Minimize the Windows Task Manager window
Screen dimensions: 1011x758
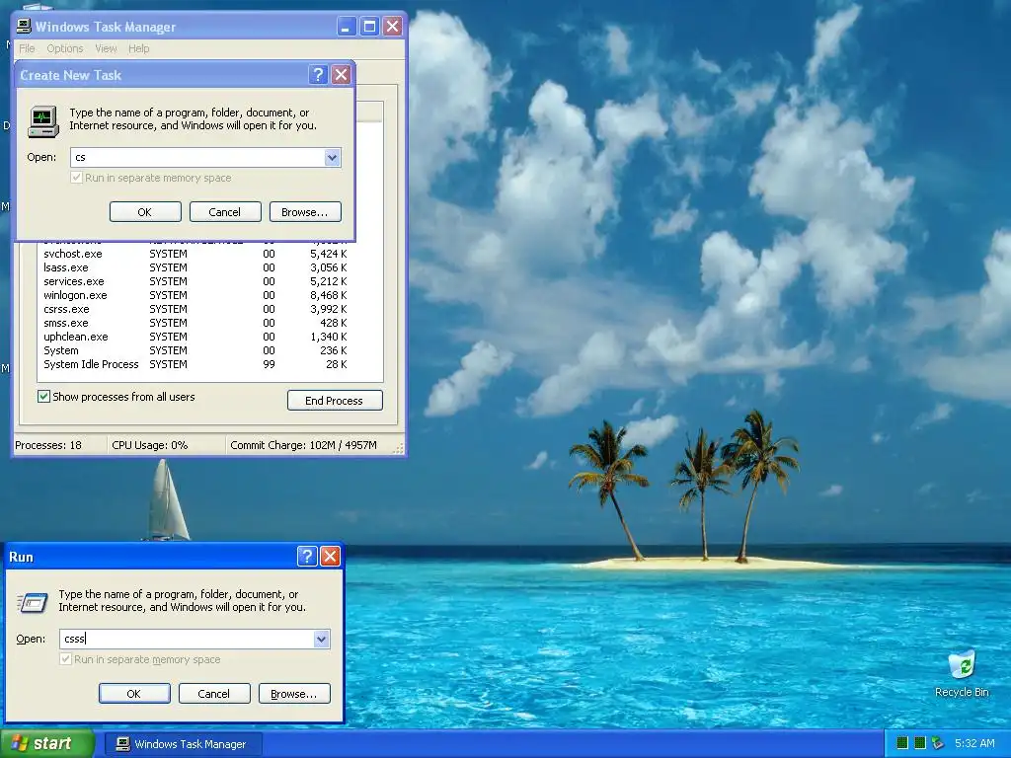[347, 27]
